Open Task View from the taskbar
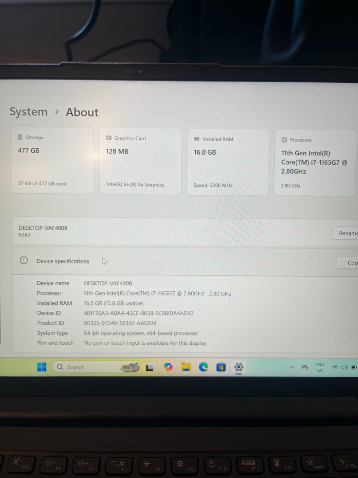The width and height of the screenshot is (358, 478). [x=150, y=367]
